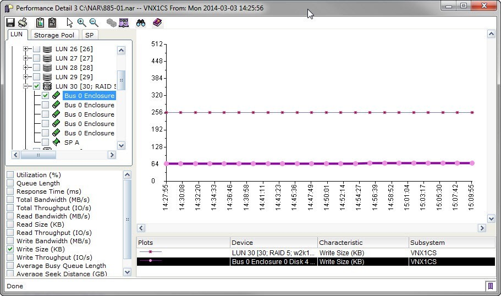Enable the Write Bandwidth (MB/s) checkbox
501x296 pixels.
10,240
